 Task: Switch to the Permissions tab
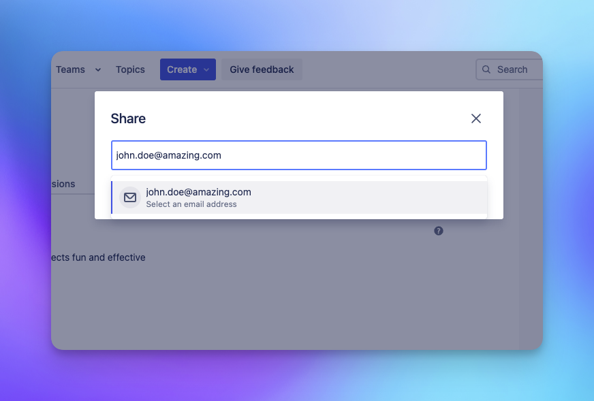click(x=65, y=184)
